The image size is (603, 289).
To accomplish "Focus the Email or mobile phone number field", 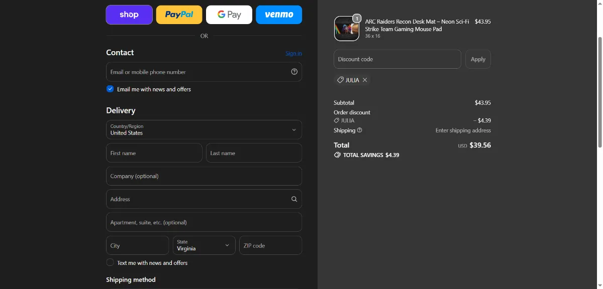I will point(204,72).
